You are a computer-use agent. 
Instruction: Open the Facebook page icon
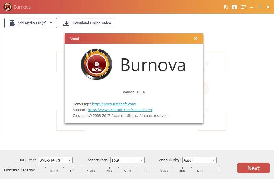pos(234,7)
